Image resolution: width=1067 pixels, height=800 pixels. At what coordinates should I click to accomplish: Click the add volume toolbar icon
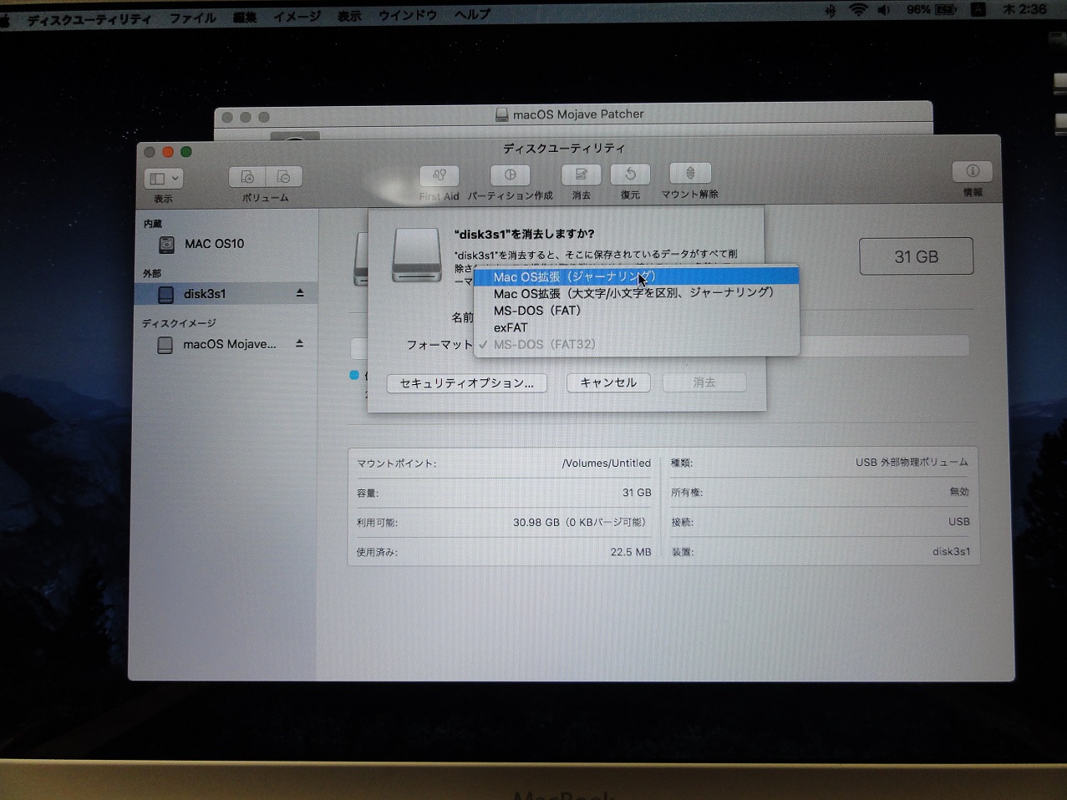[x=247, y=177]
